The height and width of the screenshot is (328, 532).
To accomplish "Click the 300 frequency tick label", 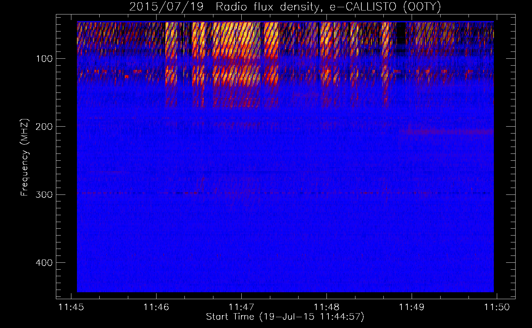I will (44, 195).
